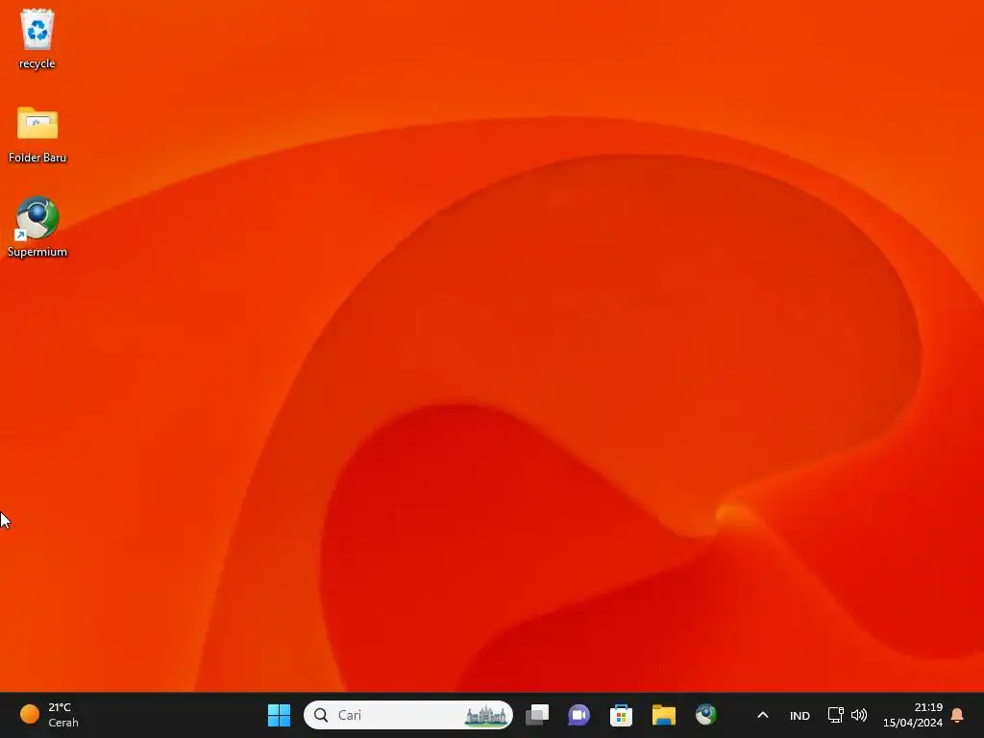The width and height of the screenshot is (984, 738).
Task: Launch Microsoft Store from taskbar
Action: click(x=621, y=715)
